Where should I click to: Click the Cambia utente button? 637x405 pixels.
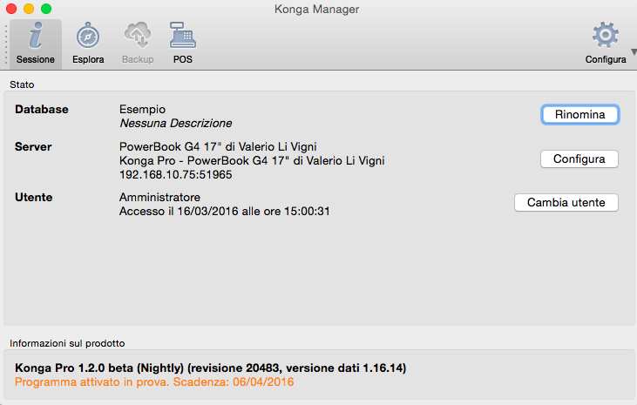566,202
